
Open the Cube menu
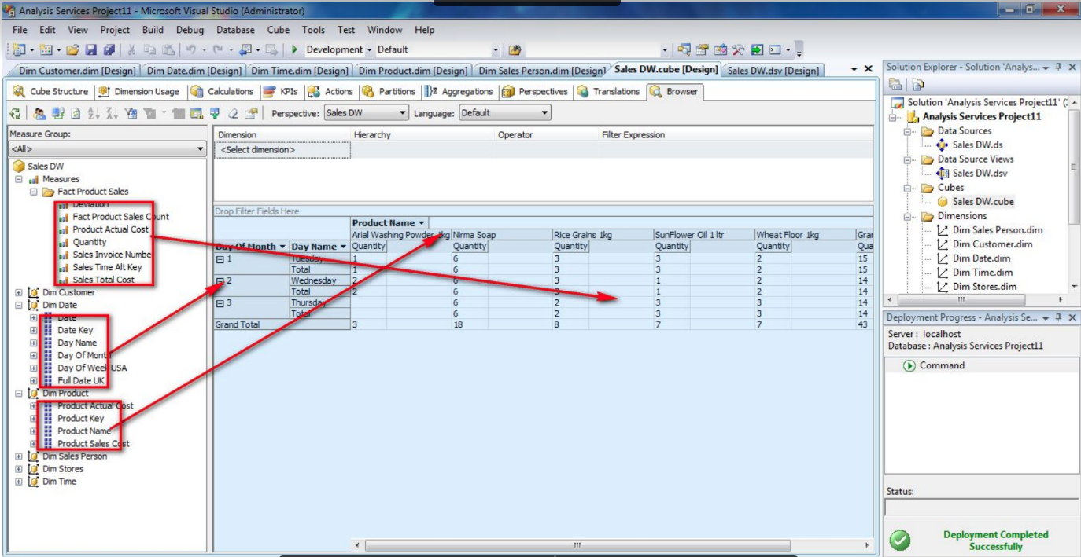279,30
